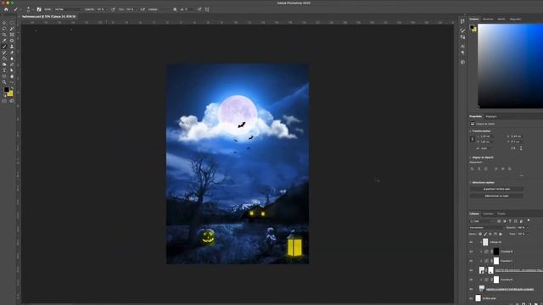Collapse the Alinear y distribuir section

point(470,158)
